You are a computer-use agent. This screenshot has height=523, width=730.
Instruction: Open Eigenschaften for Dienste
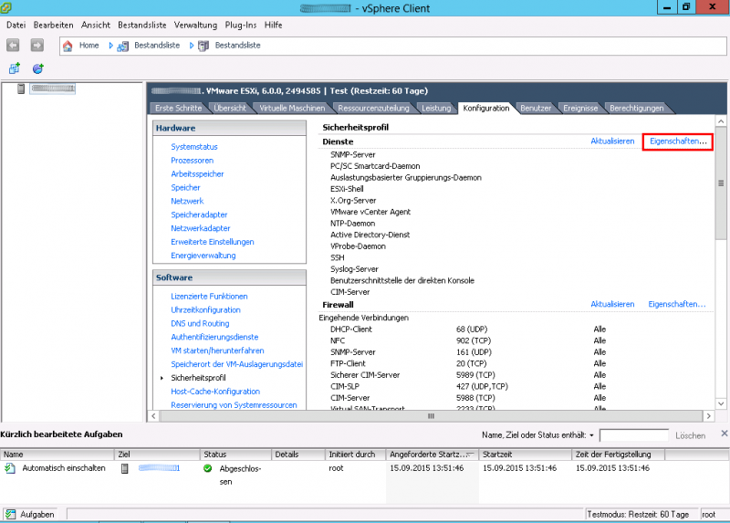click(x=678, y=141)
